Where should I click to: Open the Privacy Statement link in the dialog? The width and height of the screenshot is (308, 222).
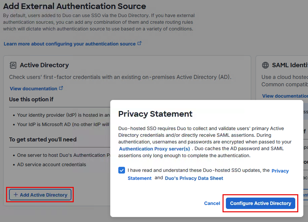point(280,171)
